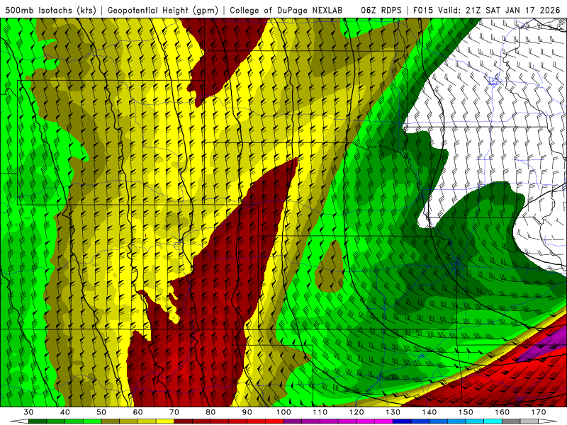
Task: Click the '170' value on the legend
Action: [x=539, y=412]
